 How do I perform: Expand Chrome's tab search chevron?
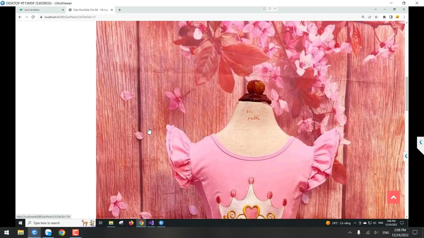(x=375, y=9)
